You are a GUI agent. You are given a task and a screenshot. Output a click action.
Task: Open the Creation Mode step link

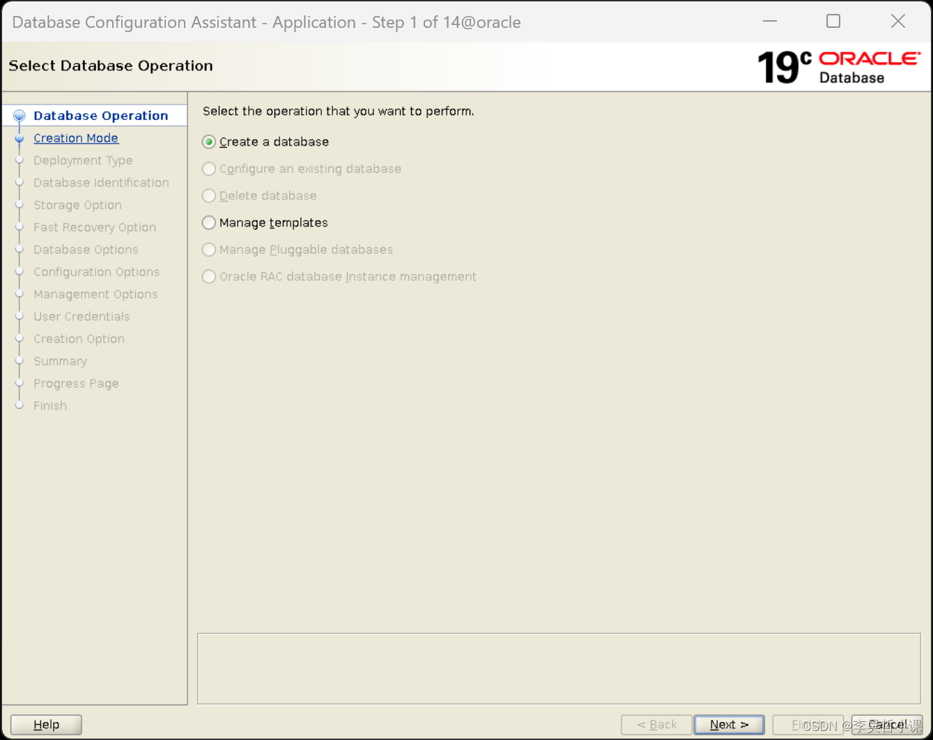76,138
